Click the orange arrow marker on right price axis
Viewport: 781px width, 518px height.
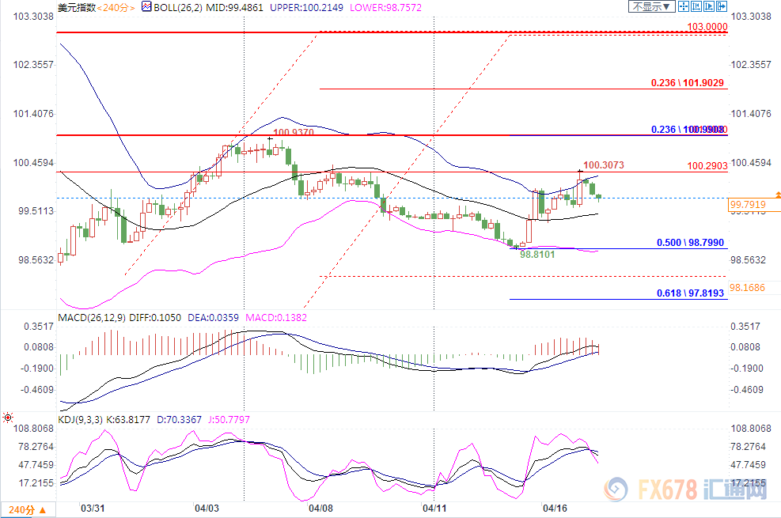point(777,194)
